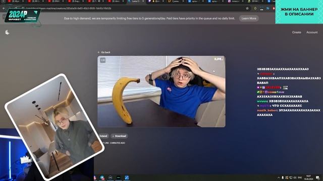Click the Luma logo icon at page top-left
This screenshot has height=181, width=323.
7,32
